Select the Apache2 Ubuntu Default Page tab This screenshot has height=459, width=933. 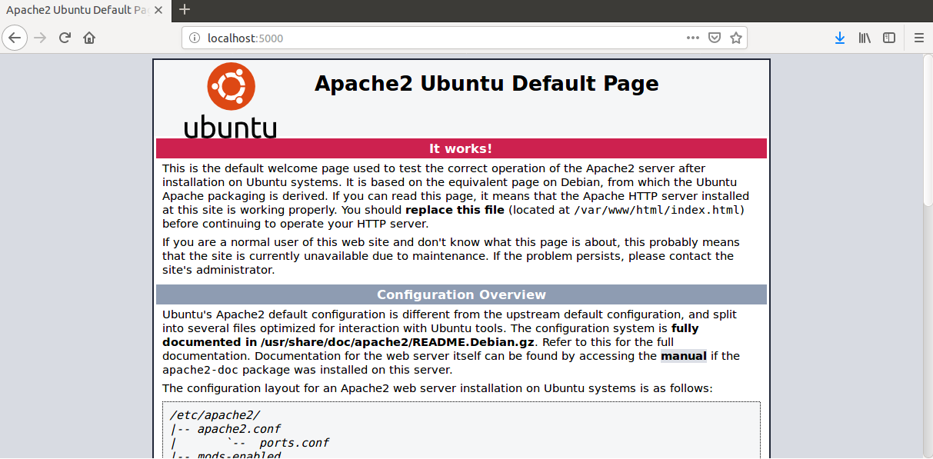[x=77, y=10]
